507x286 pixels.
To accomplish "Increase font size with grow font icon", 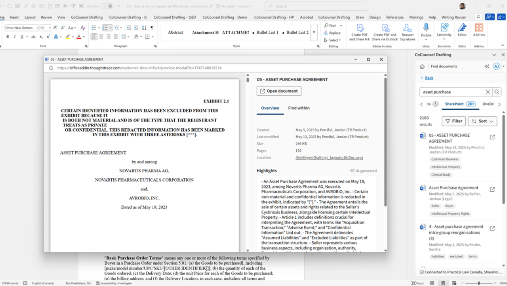I will (x=55, y=28).
